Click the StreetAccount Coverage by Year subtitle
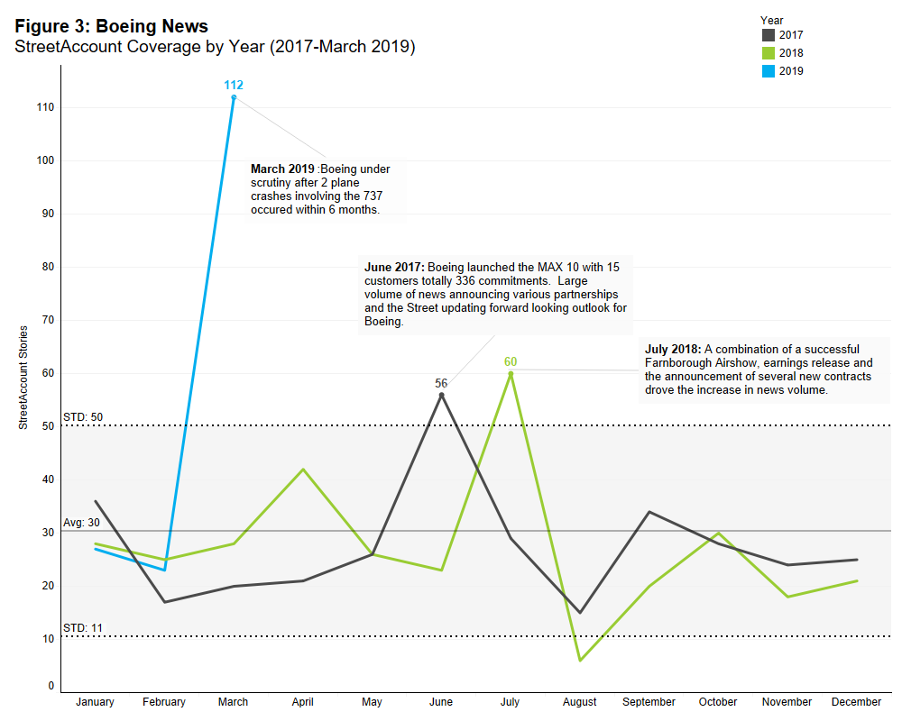 click(215, 47)
